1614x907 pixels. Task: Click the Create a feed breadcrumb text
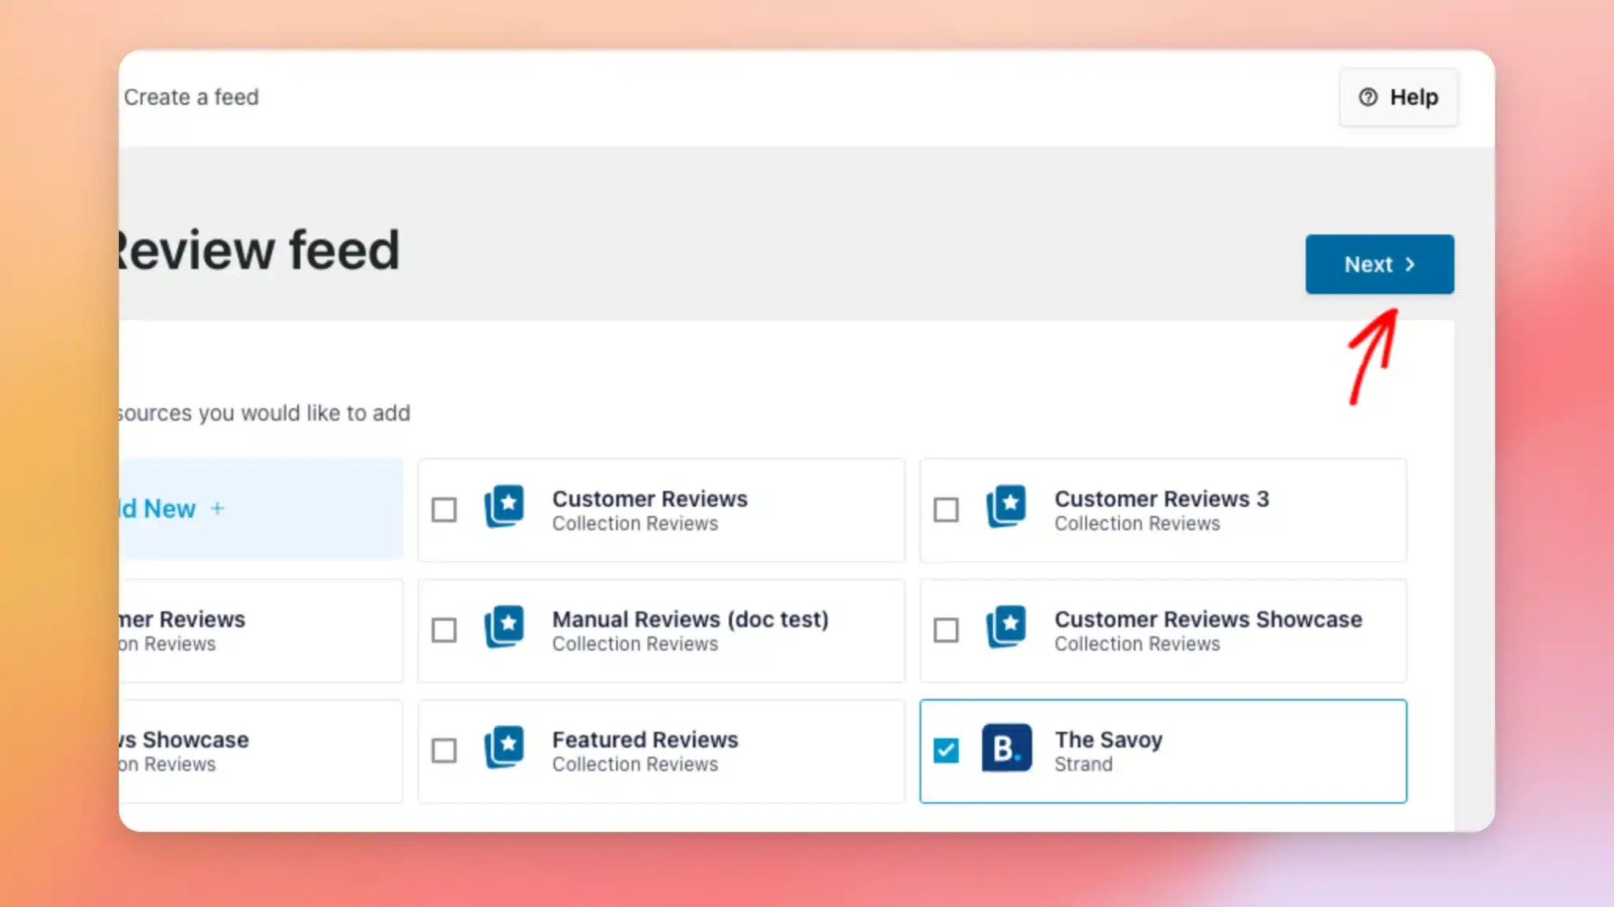tap(191, 97)
